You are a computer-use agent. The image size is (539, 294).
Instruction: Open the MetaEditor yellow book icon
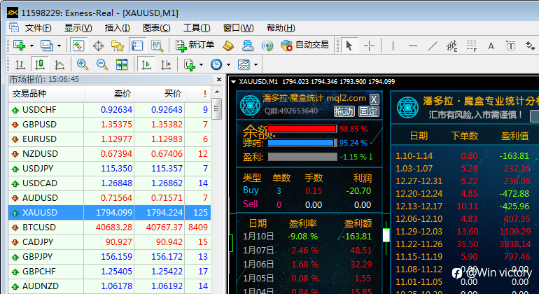pyautogui.click(x=228, y=45)
